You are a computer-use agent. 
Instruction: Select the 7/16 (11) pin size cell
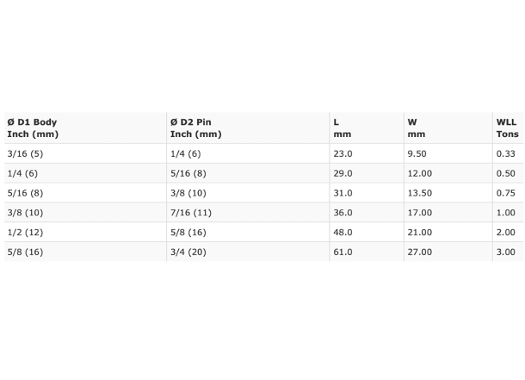click(x=191, y=213)
